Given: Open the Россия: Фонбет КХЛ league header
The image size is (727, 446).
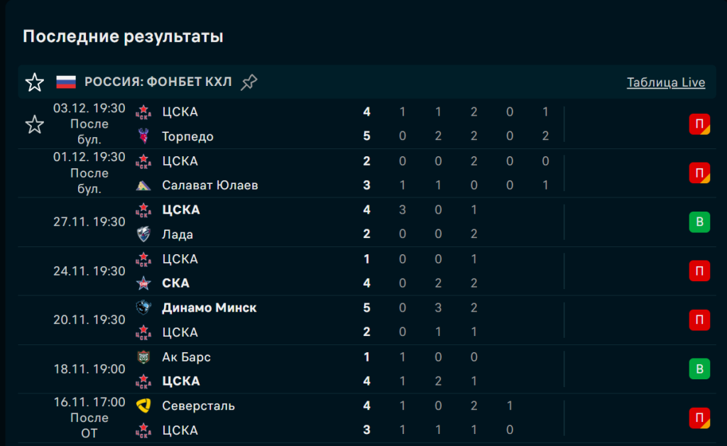Looking at the screenshot, I should [x=158, y=82].
